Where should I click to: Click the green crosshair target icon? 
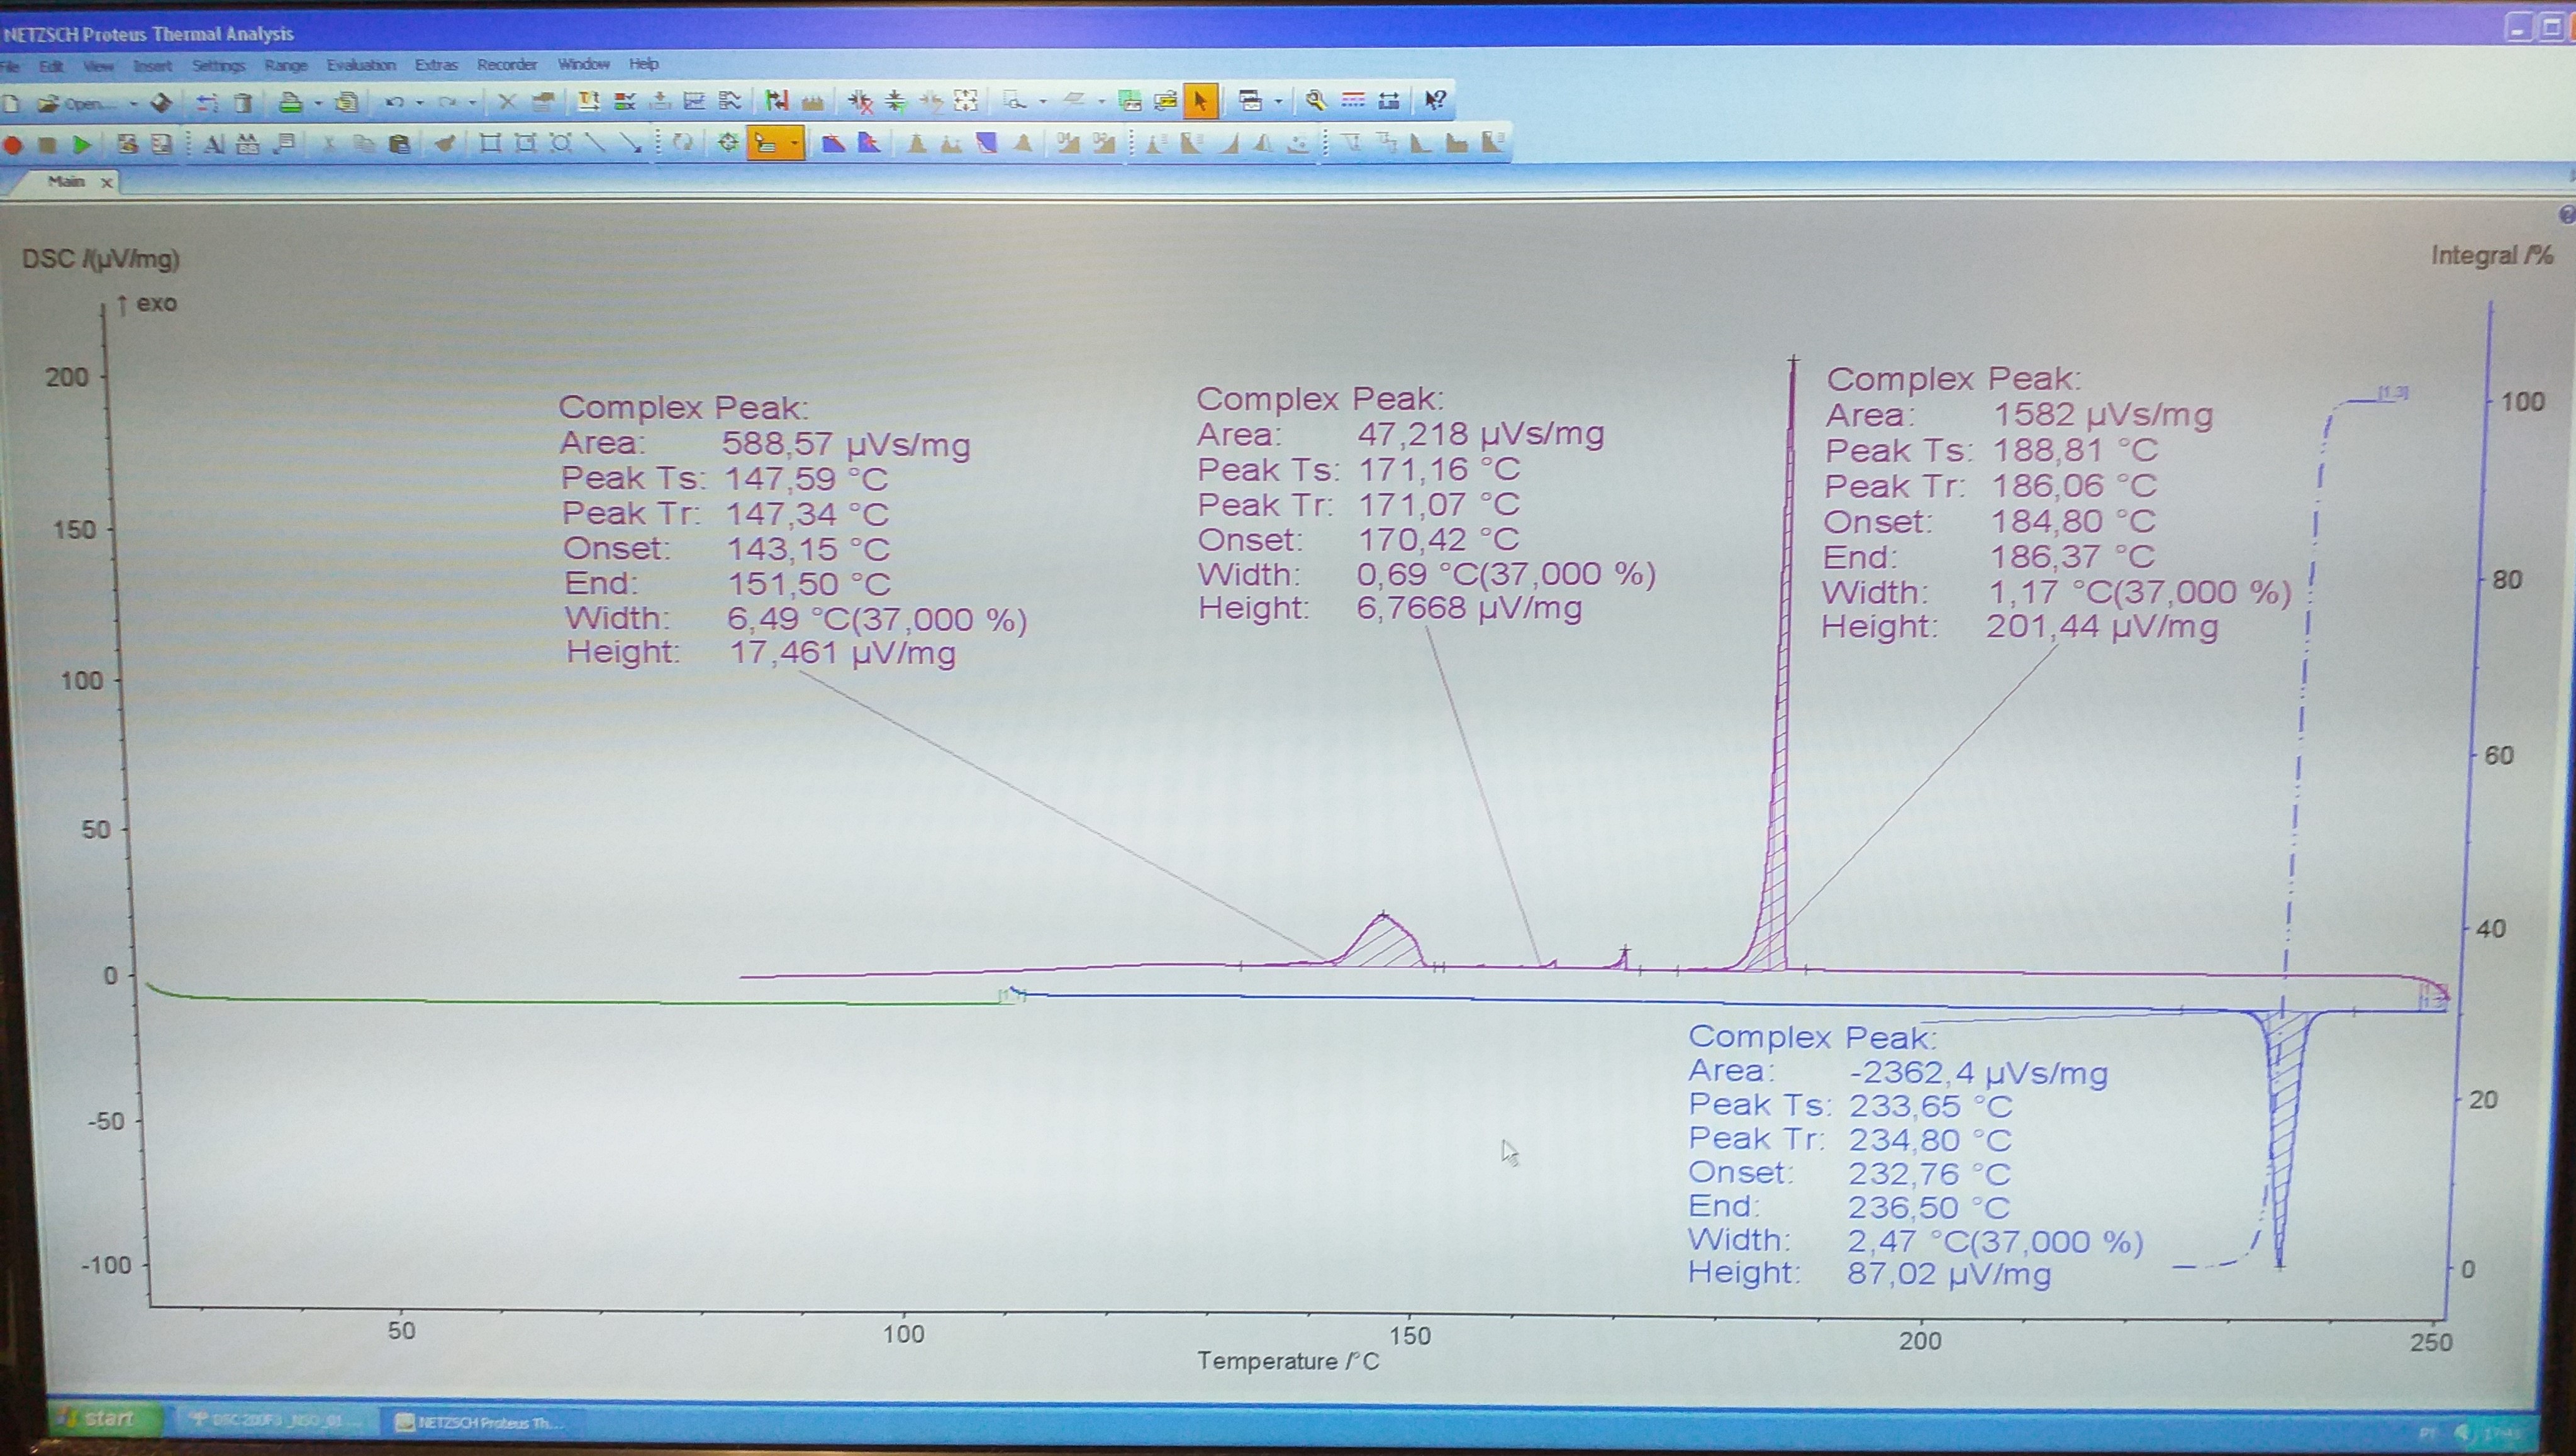(729, 144)
